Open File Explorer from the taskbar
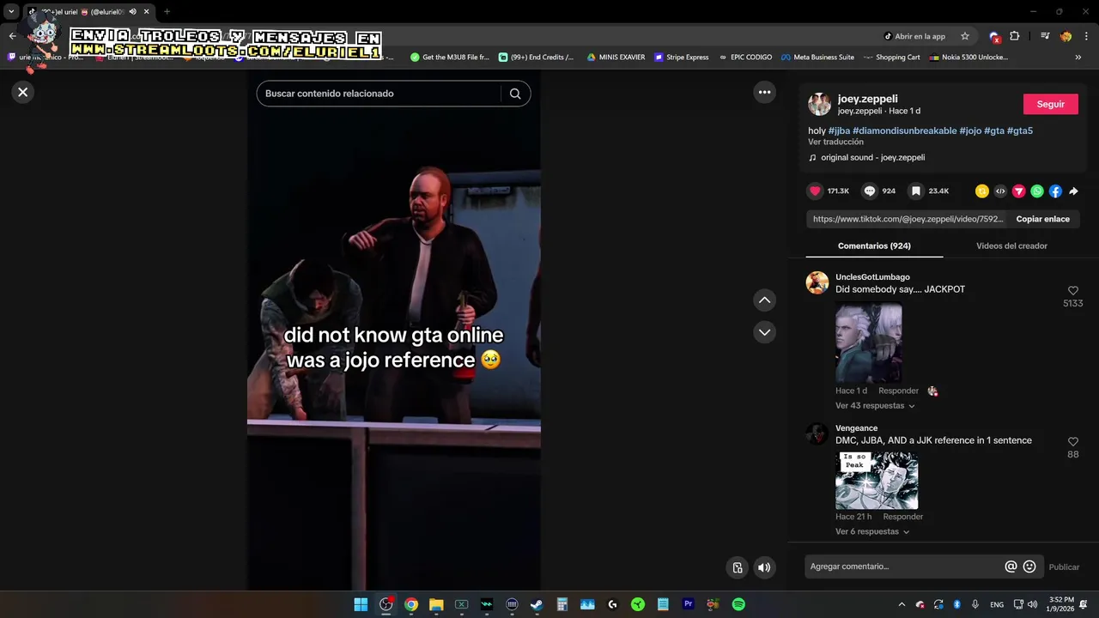The width and height of the screenshot is (1099, 618). tap(436, 604)
